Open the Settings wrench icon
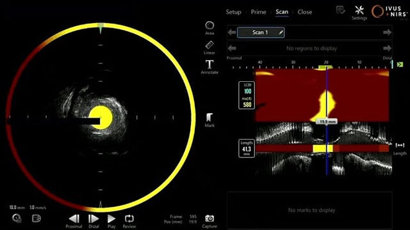The height and width of the screenshot is (230, 410). (x=359, y=13)
